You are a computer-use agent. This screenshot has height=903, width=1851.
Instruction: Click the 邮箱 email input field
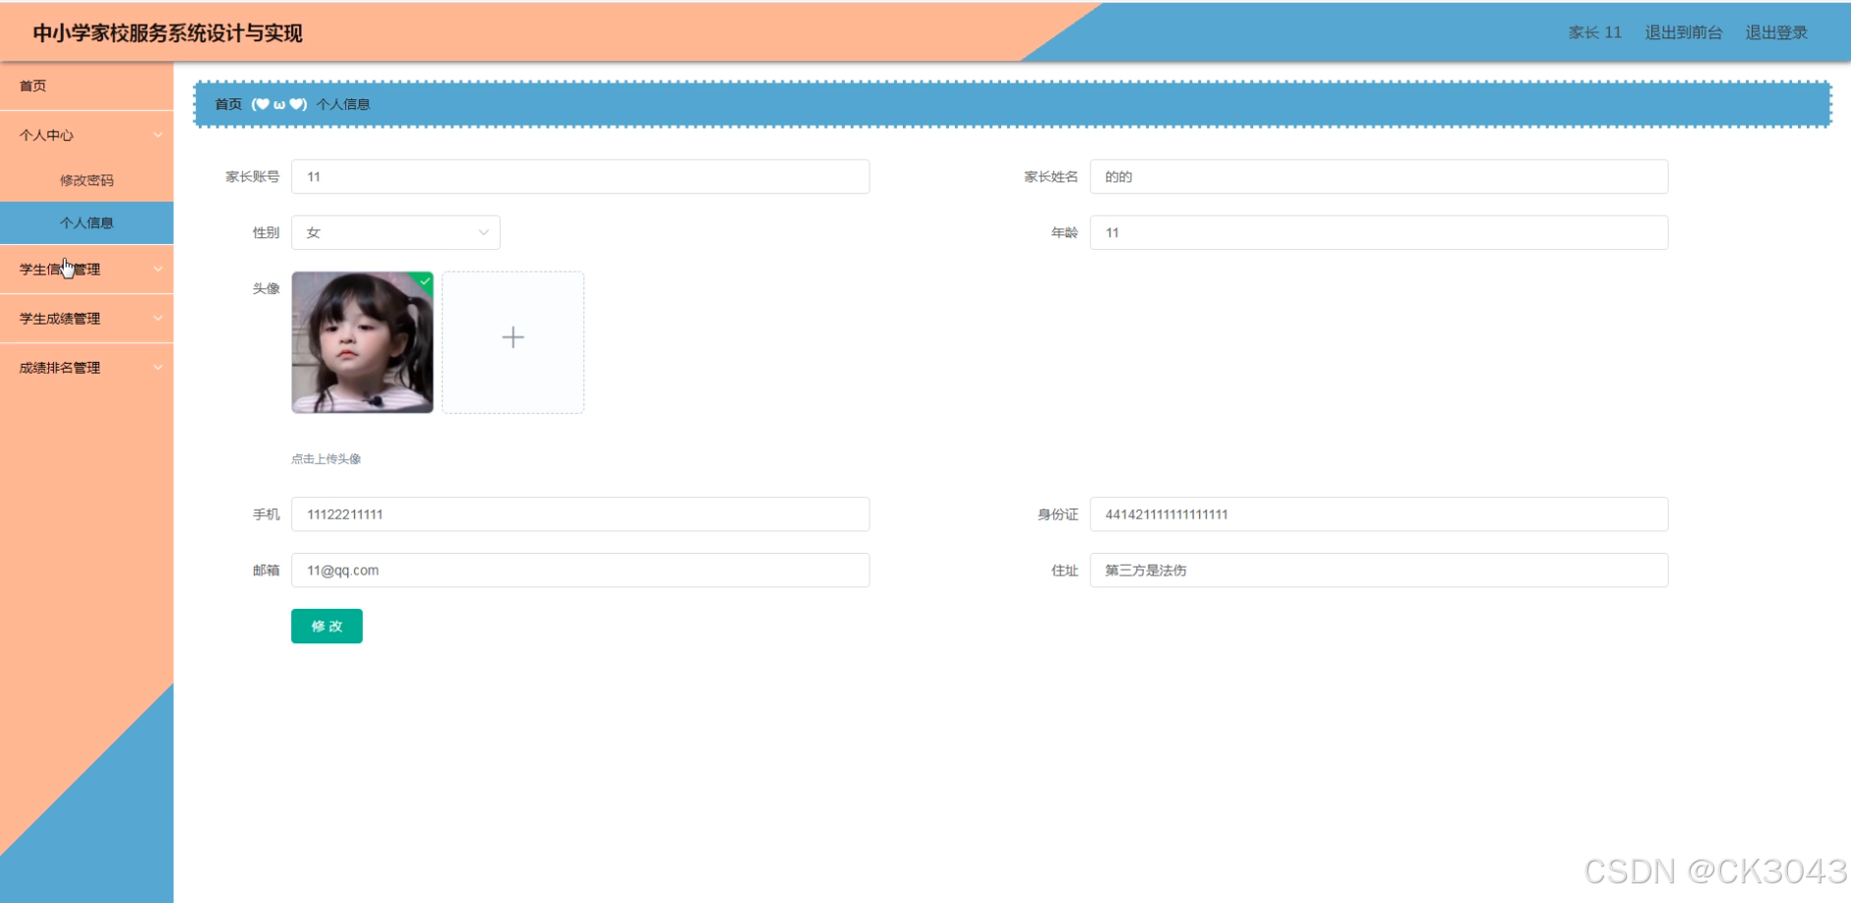(579, 570)
